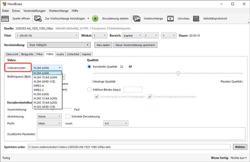Click the Mittlere Bitrate kbps field
Viewport: 250px width, 162px height.
133,90
